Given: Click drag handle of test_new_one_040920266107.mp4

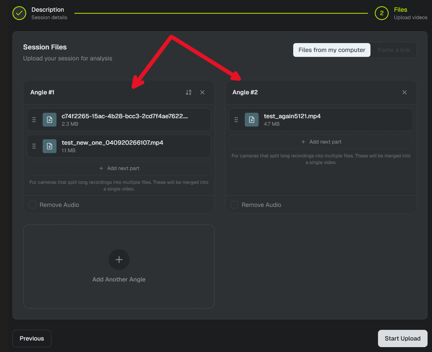Looking at the screenshot, I should point(34,146).
